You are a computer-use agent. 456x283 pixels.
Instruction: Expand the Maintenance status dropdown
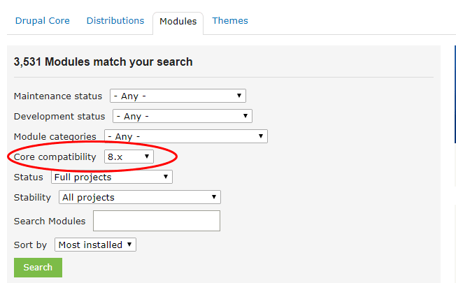pyautogui.click(x=177, y=96)
